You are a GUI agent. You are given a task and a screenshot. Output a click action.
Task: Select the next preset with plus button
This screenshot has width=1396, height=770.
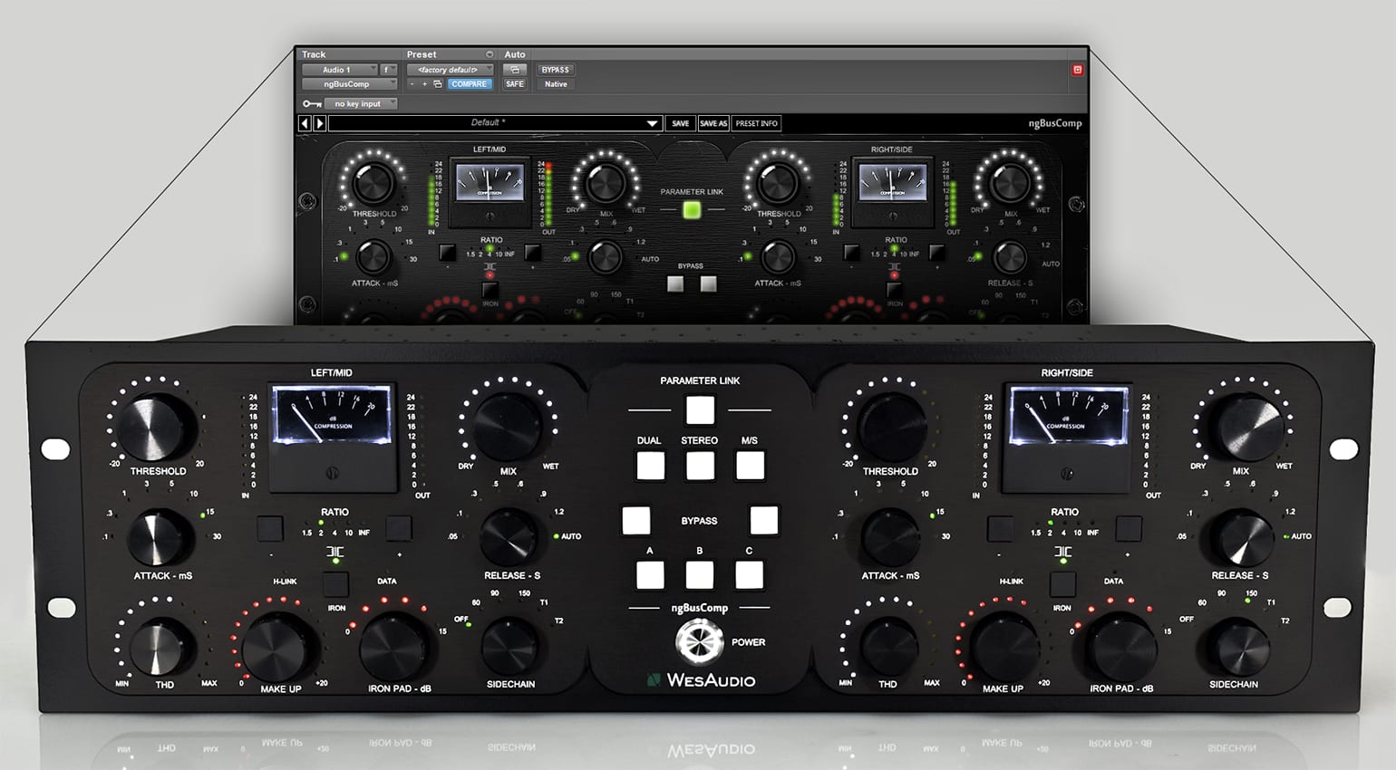pos(424,84)
